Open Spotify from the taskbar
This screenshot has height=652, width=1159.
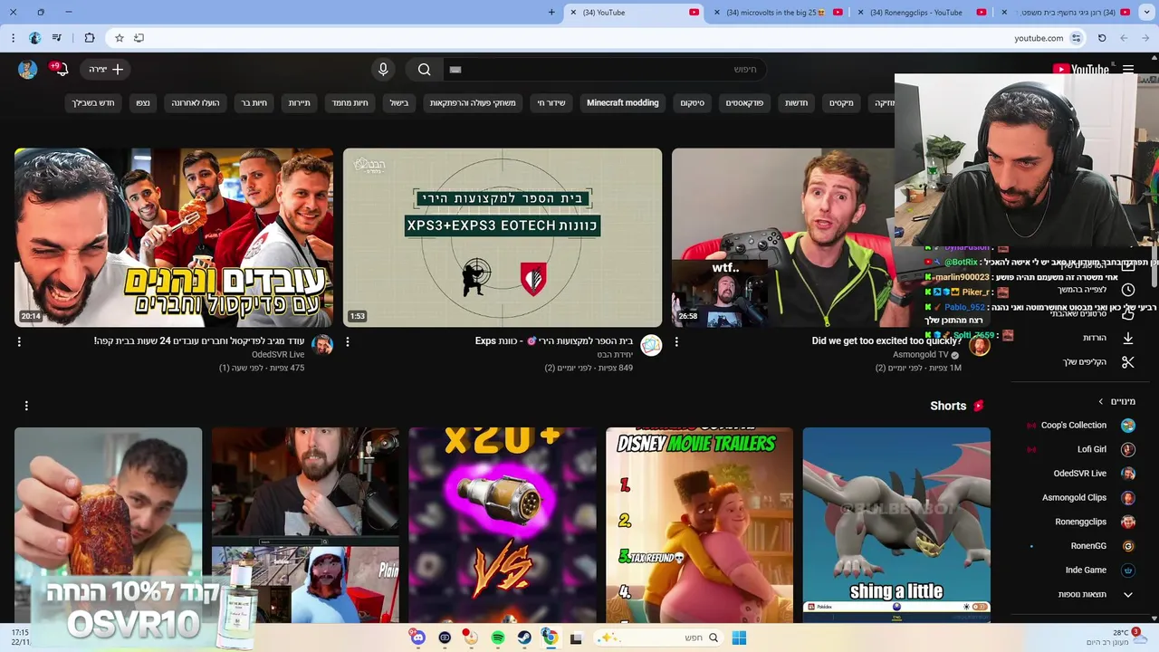coord(497,638)
